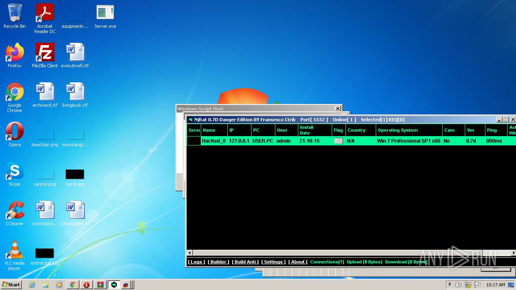516x290 pixels.
Task: Click Win 7 Professional SP1 x86 cell
Action: click(x=409, y=141)
